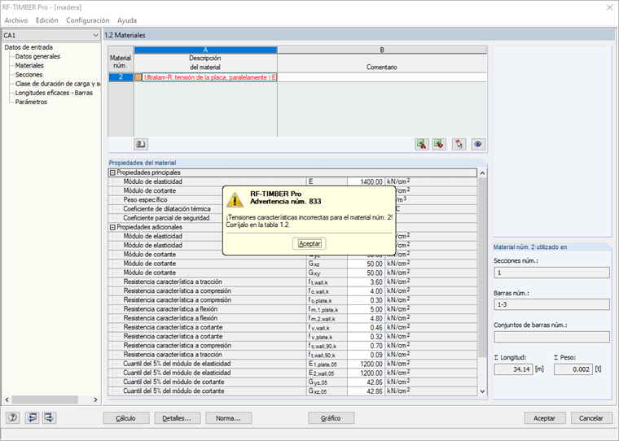This screenshot has height=441, width=619.
Task: Select Longitudes eficaces - Barras tree item
Action: (x=54, y=93)
